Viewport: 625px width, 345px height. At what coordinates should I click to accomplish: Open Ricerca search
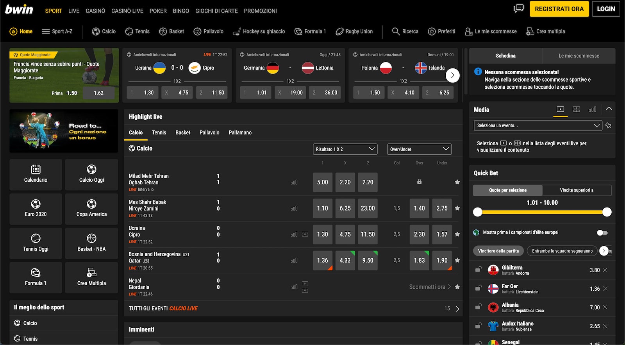tap(405, 31)
